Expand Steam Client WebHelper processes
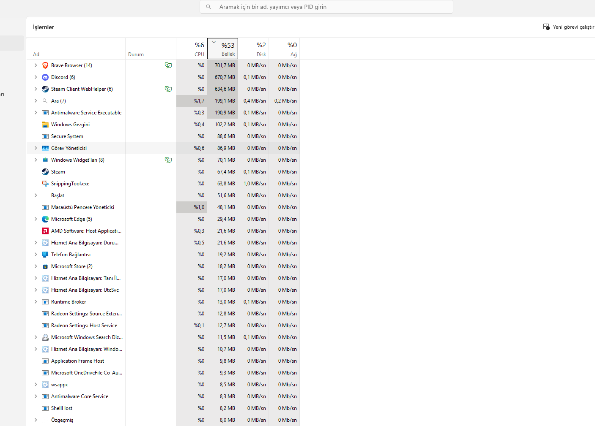Screen dimensions: 595x426 [x=36, y=89]
